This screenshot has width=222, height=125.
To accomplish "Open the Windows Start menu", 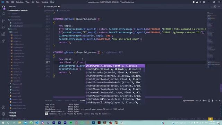I will point(3,123).
